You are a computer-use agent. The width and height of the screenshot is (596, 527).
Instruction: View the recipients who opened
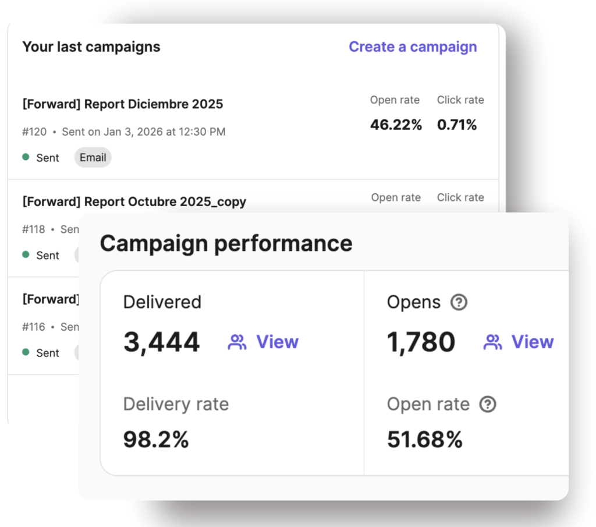click(532, 342)
